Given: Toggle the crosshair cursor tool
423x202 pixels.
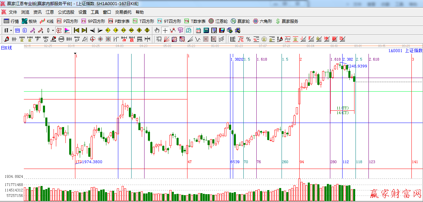Looking at the screenshot, I should (x=165, y=30).
